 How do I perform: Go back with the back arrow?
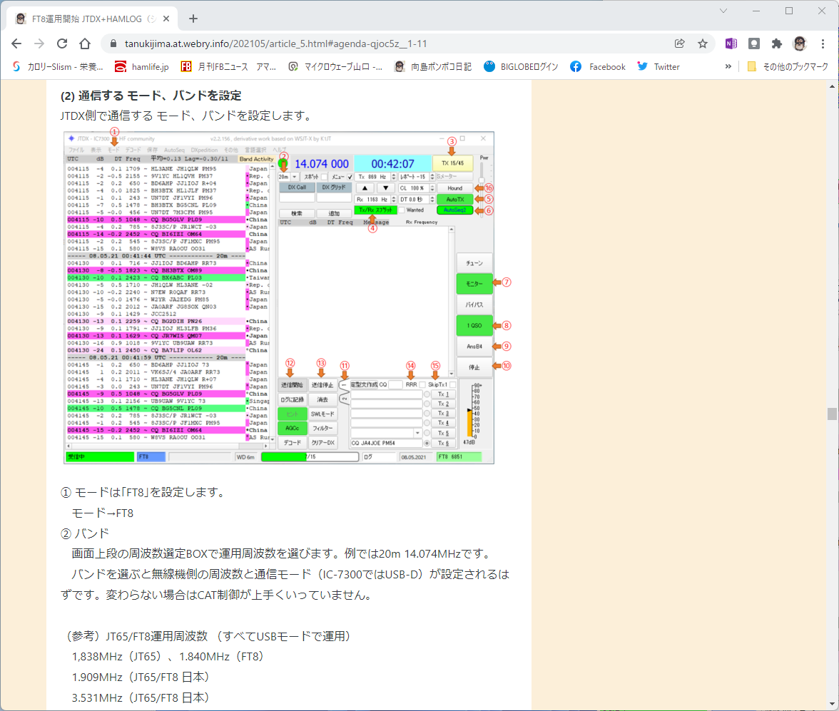click(16, 44)
